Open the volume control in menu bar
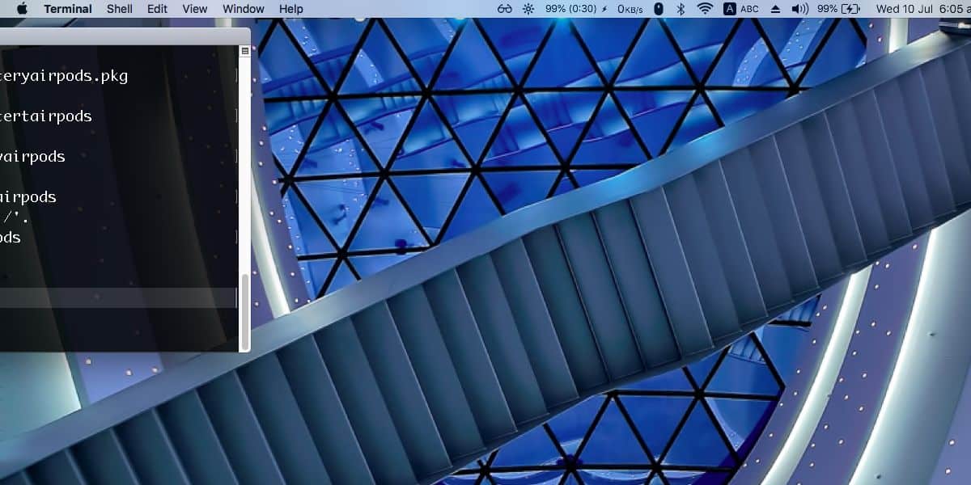The image size is (971, 485). click(799, 9)
